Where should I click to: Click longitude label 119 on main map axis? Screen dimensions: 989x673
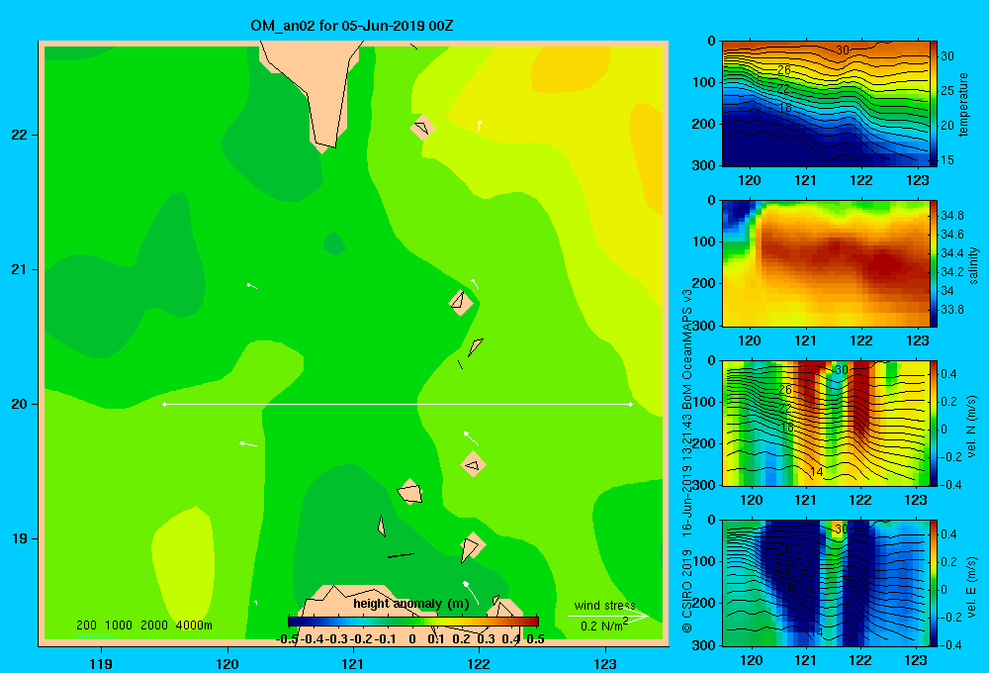(101, 663)
